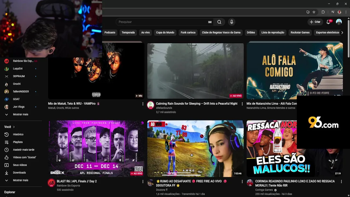Expand Mostrar mais under Você
The height and width of the screenshot is (197, 350).
(x=21, y=180)
